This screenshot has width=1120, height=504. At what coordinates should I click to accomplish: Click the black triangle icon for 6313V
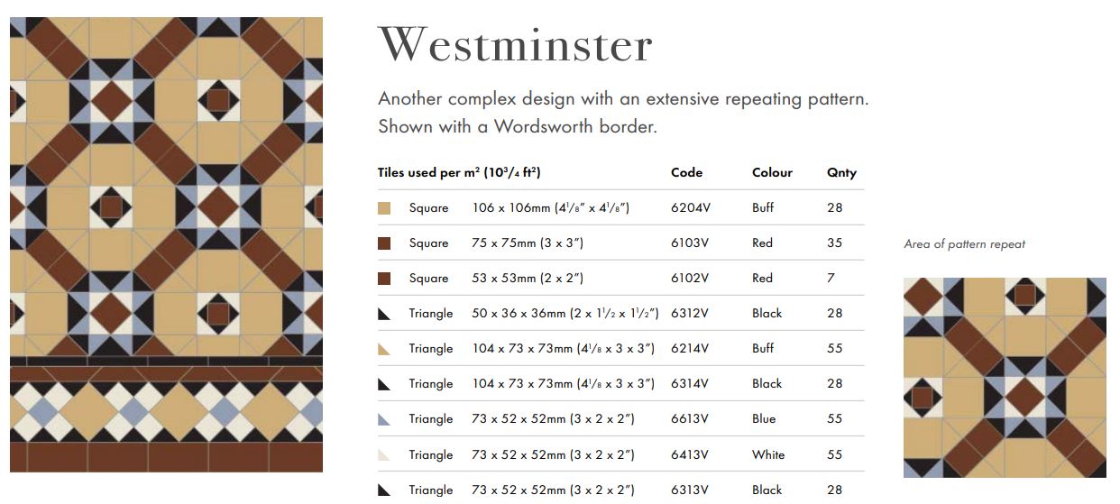point(384,490)
